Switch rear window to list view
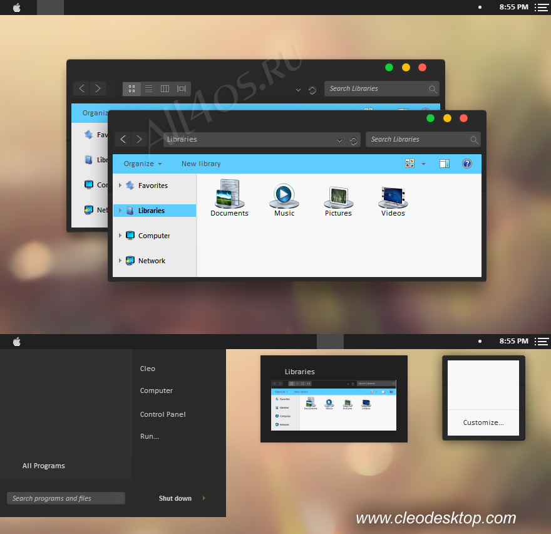 (148, 88)
